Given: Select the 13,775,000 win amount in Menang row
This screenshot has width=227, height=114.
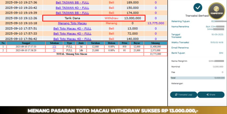Looking at the screenshot, I should pyautogui.click(x=156, y=23).
